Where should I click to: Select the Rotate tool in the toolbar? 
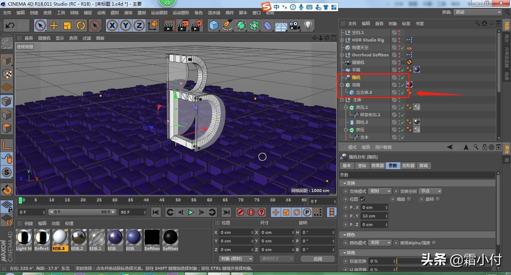coord(82,25)
